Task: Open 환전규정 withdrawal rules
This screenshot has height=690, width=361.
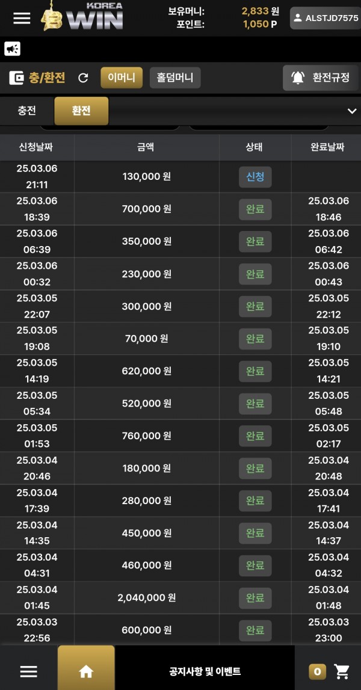Action: 321,78
